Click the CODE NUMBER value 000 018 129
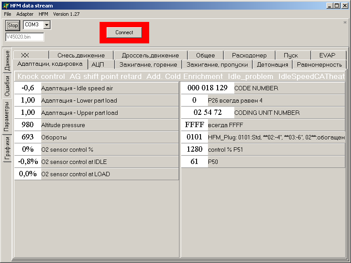This screenshot has height=263, width=351. [x=208, y=88]
